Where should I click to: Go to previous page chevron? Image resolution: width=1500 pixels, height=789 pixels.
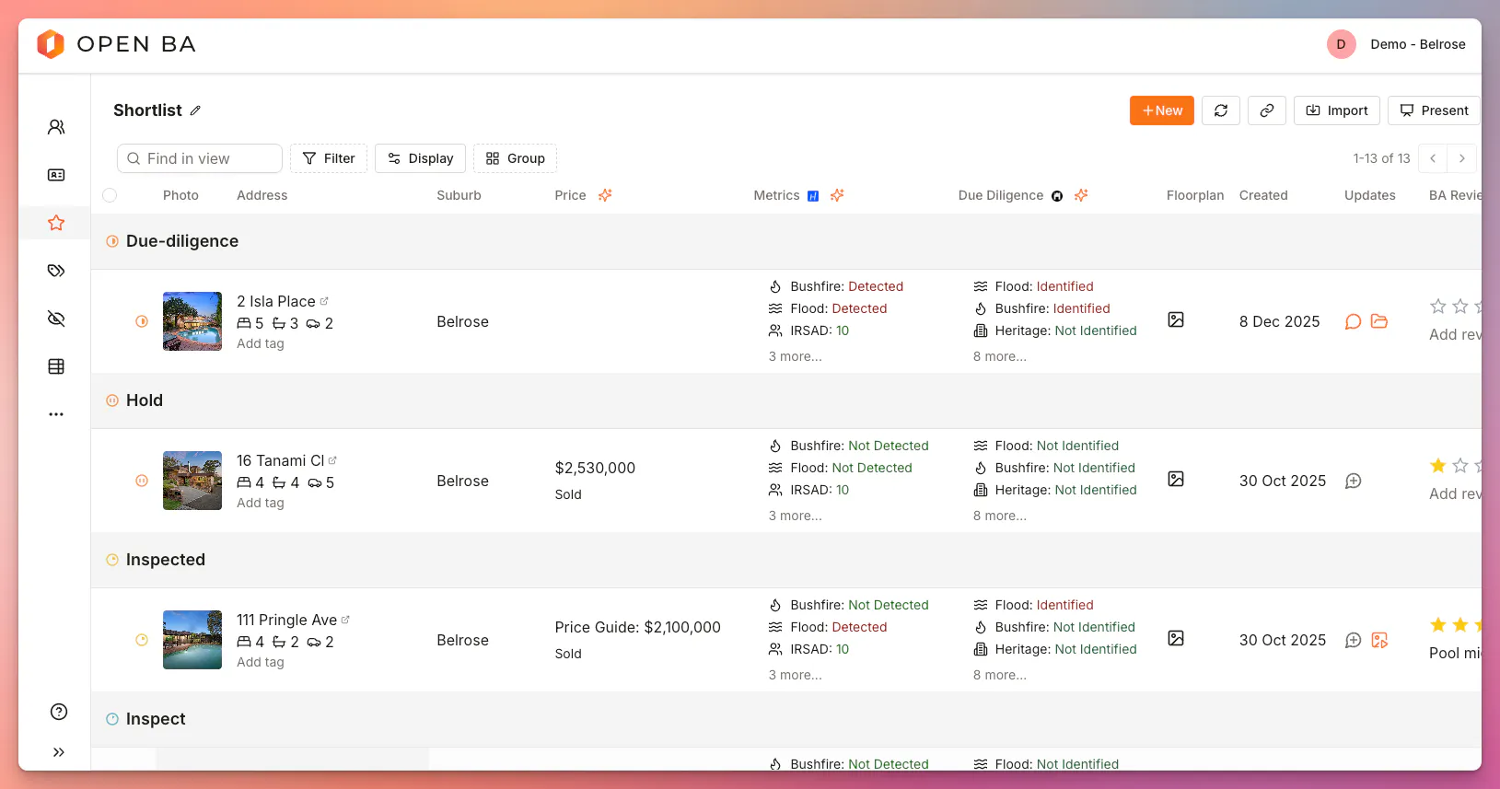point(1433,158)
